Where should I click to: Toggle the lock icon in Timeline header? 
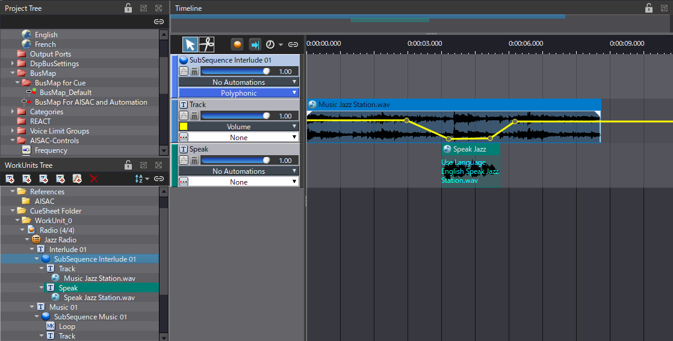pos(648,8)
